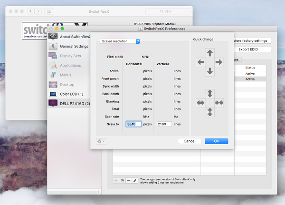Minimize the SwitchResX Preferences window

click(x=57, y=29)
